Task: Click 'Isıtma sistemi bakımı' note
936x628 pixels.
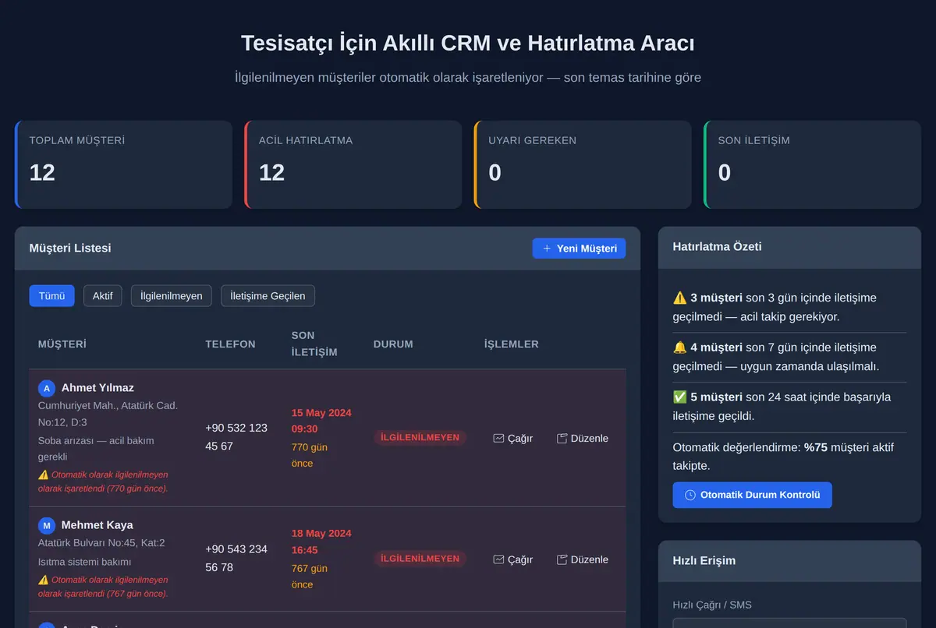Action: click(85, 562)
